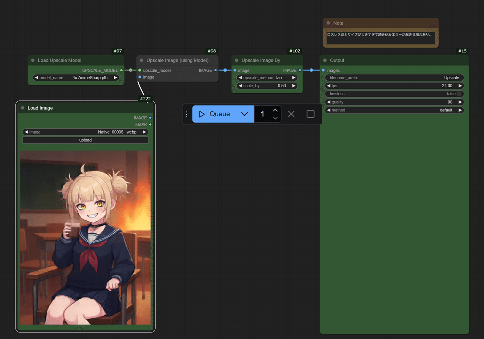This screenshot has height=339, width=484.
Task: Select next upscale_method with right arrow
Action: (294, 78)
